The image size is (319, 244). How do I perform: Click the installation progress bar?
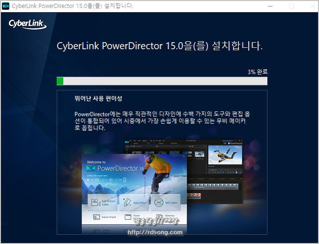(162, 81)
